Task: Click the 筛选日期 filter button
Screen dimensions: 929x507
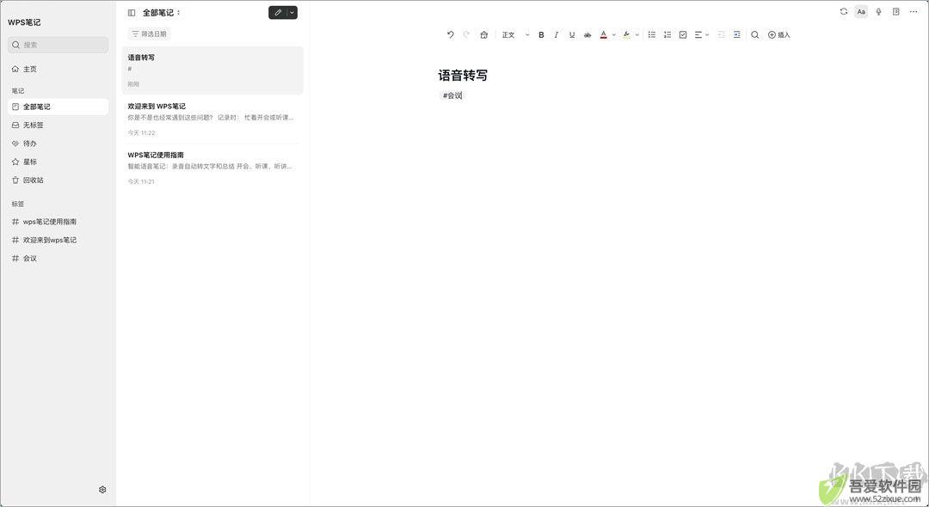Action: coord(150,34)
